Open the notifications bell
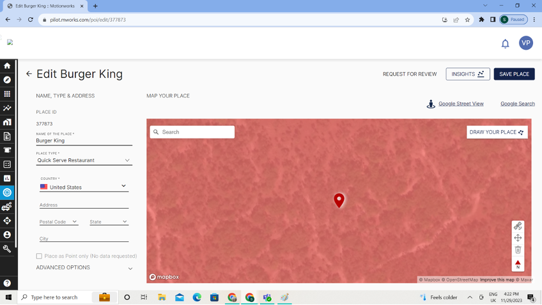 (x=505, y=43)
